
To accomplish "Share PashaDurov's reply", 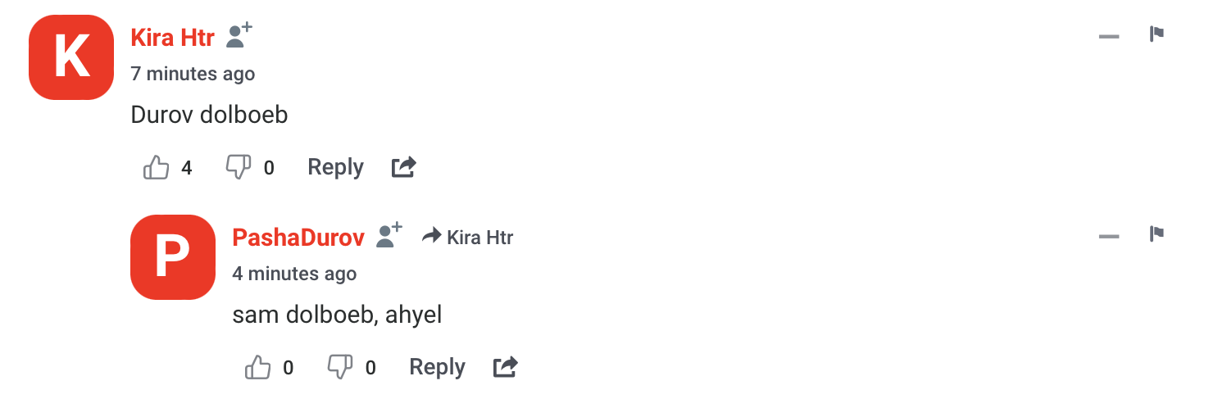I will 506,368.
